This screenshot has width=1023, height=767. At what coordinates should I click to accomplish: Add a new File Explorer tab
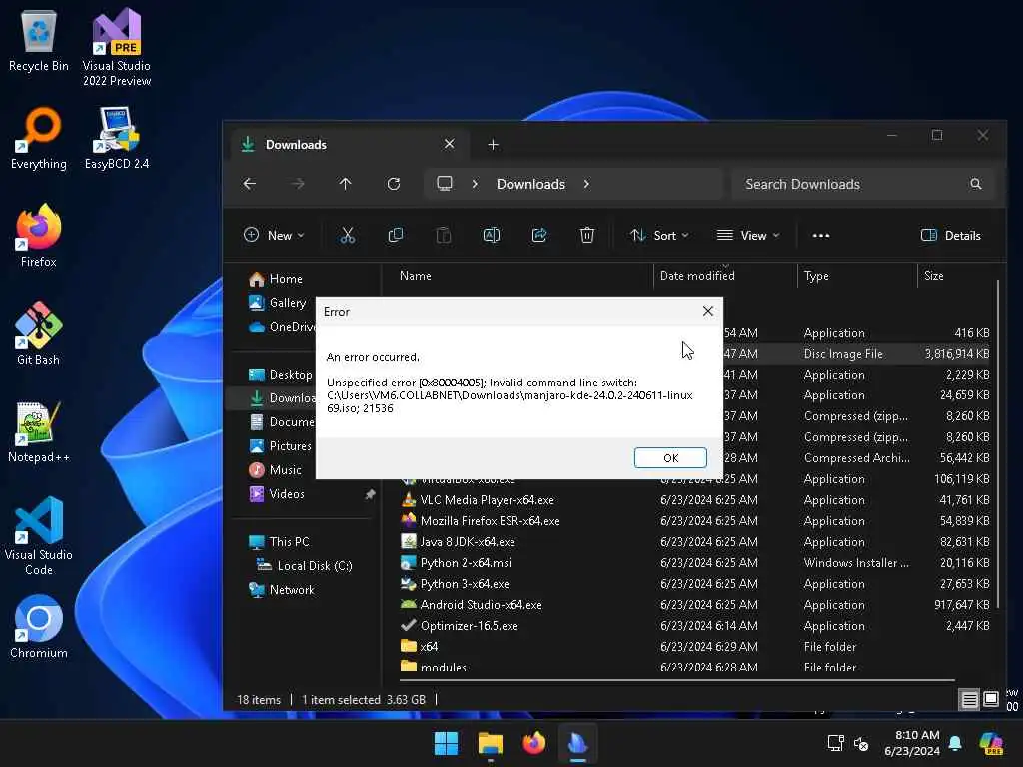click(x=494, y=144)
